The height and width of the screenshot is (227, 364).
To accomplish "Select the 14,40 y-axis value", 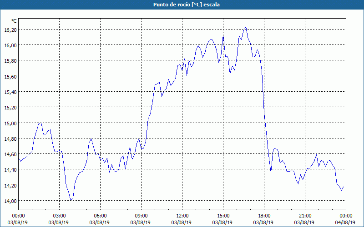I will tap(10, 170).
